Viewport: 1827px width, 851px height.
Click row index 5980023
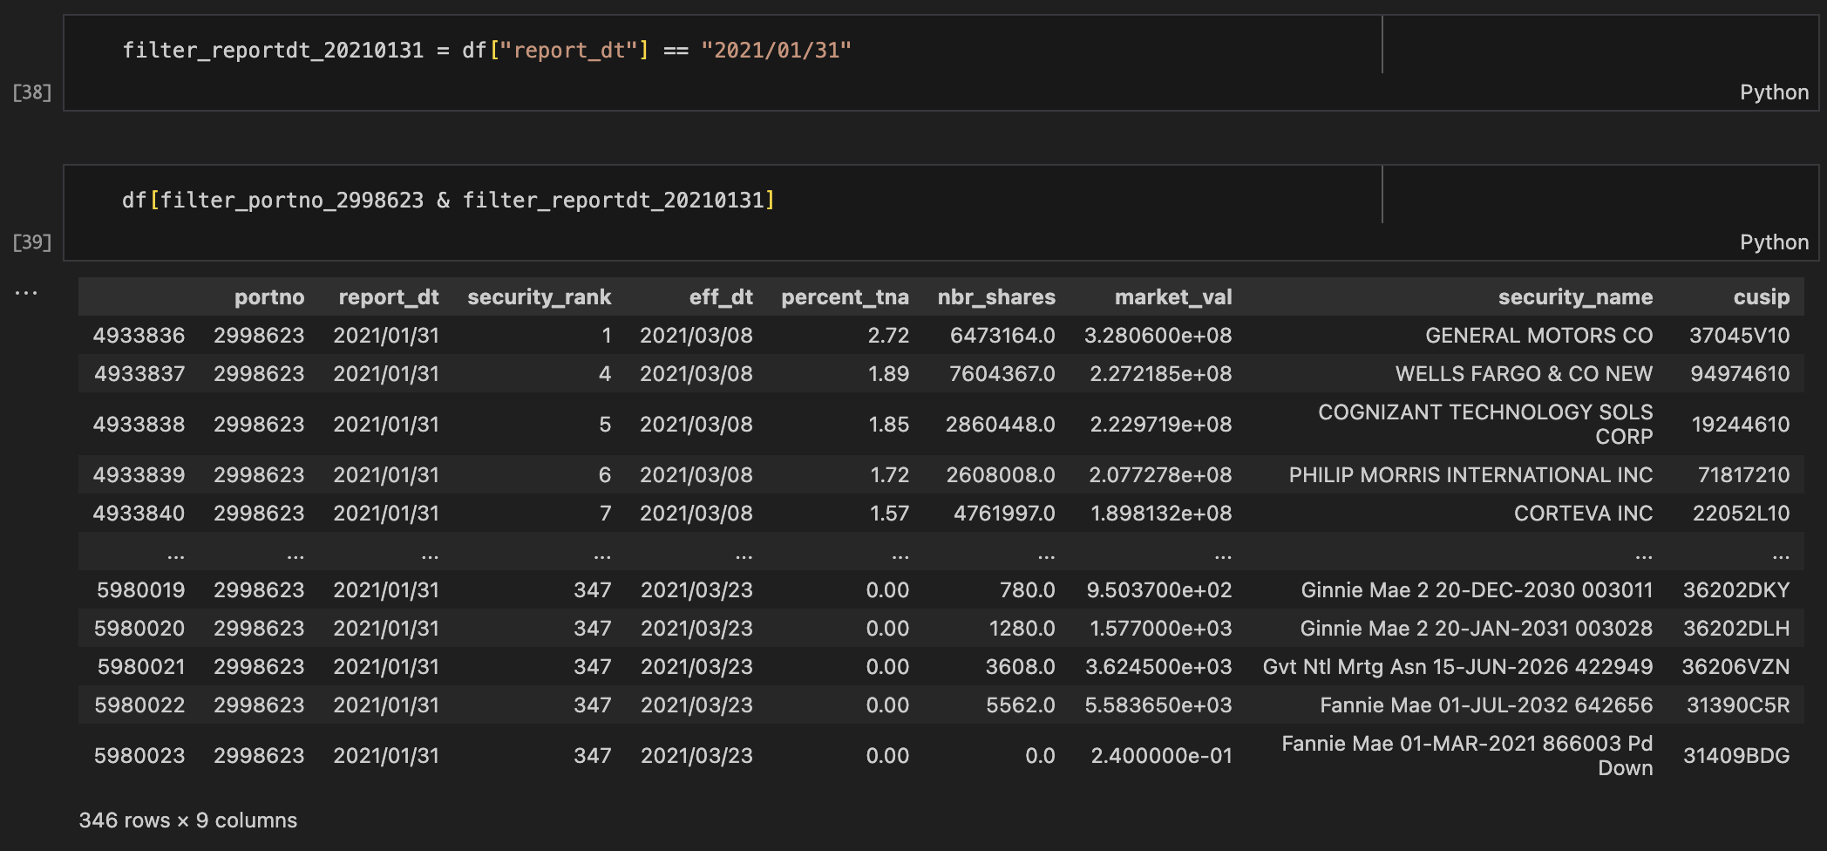point(139,756)
